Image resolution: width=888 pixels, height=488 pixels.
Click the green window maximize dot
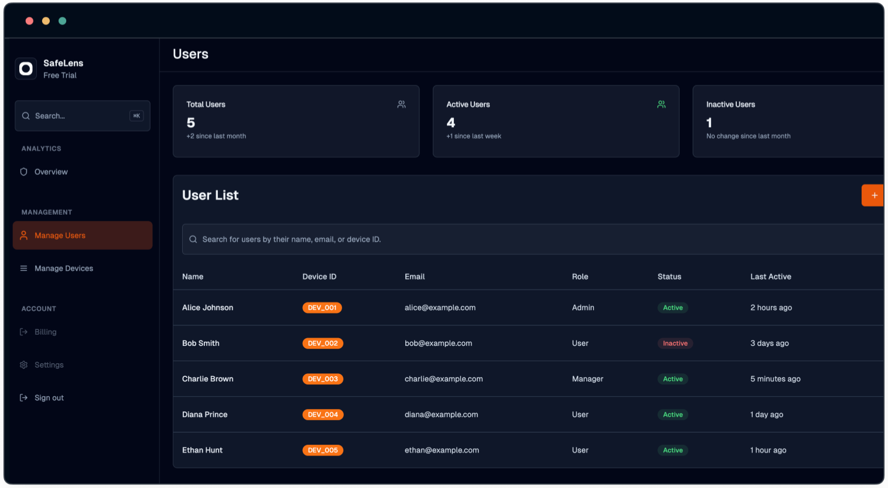click(x=62, y=21)
